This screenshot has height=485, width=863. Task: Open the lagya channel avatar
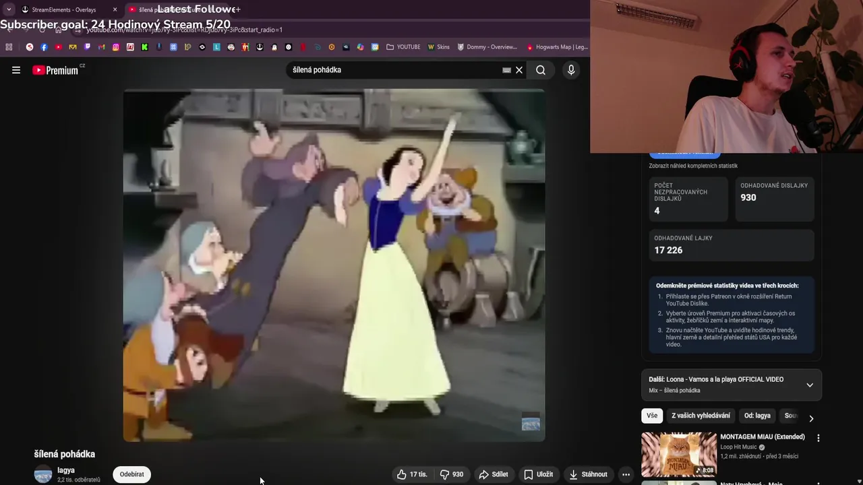[43, 474]
